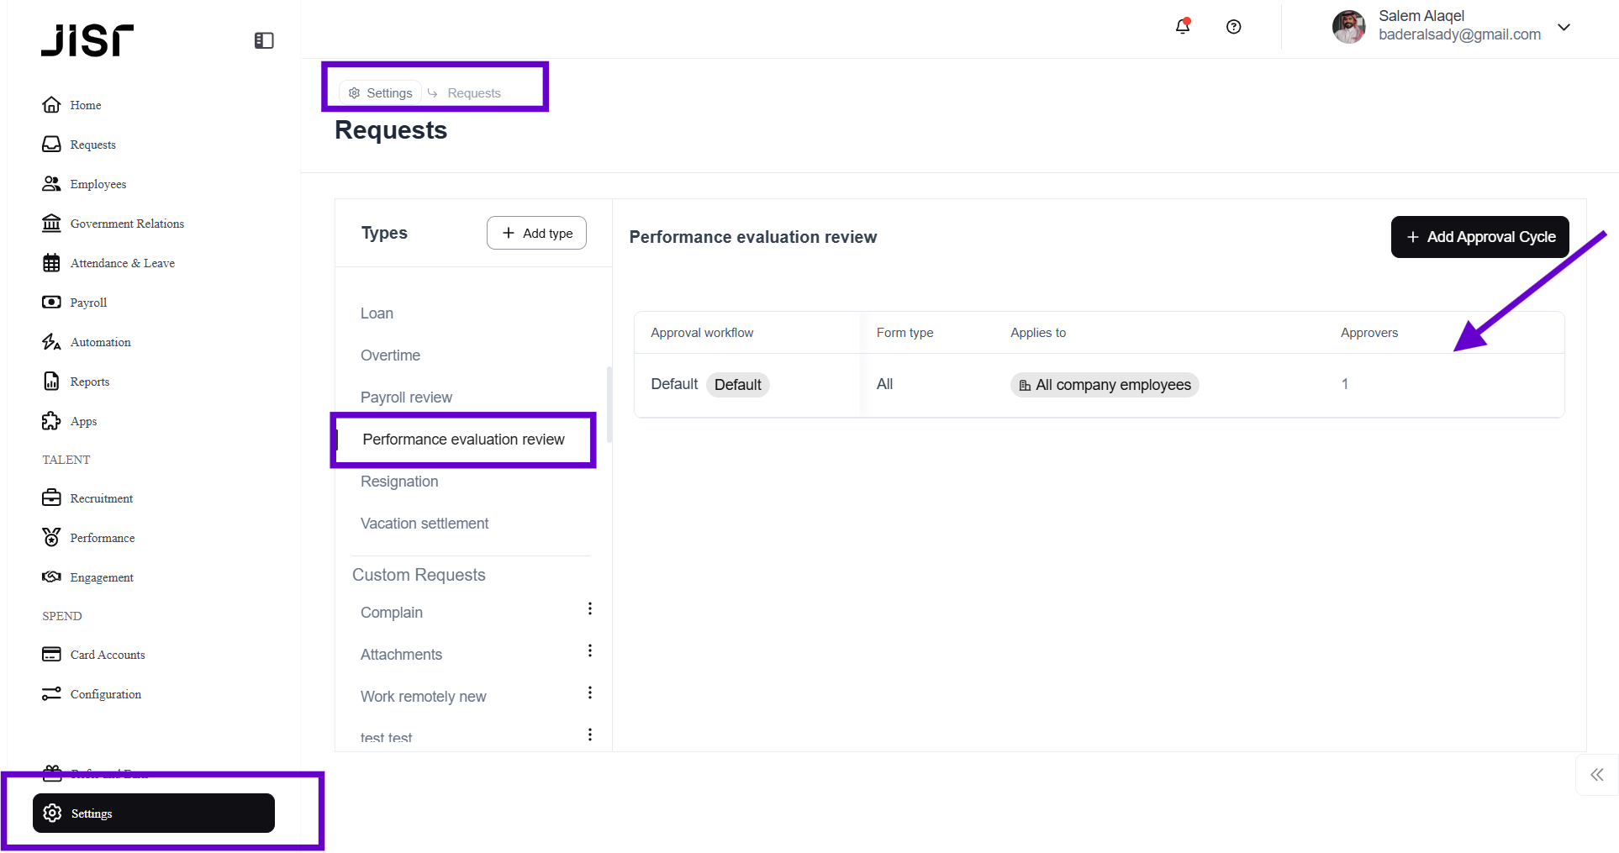
Task: Select the Automation icon in sidebar
Action: point(51,342)
